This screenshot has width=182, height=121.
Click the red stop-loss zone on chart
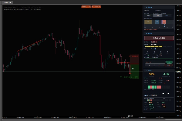pyautogui.click(x=134, y=59)
